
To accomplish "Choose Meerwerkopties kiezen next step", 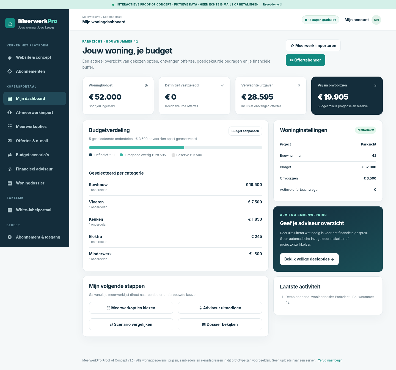I will [x=131, y=308].
